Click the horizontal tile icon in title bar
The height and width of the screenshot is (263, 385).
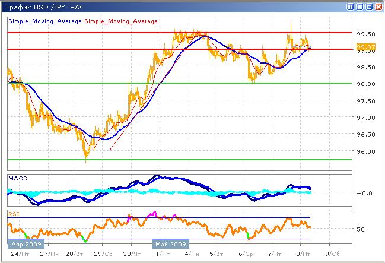click(359, 7)
